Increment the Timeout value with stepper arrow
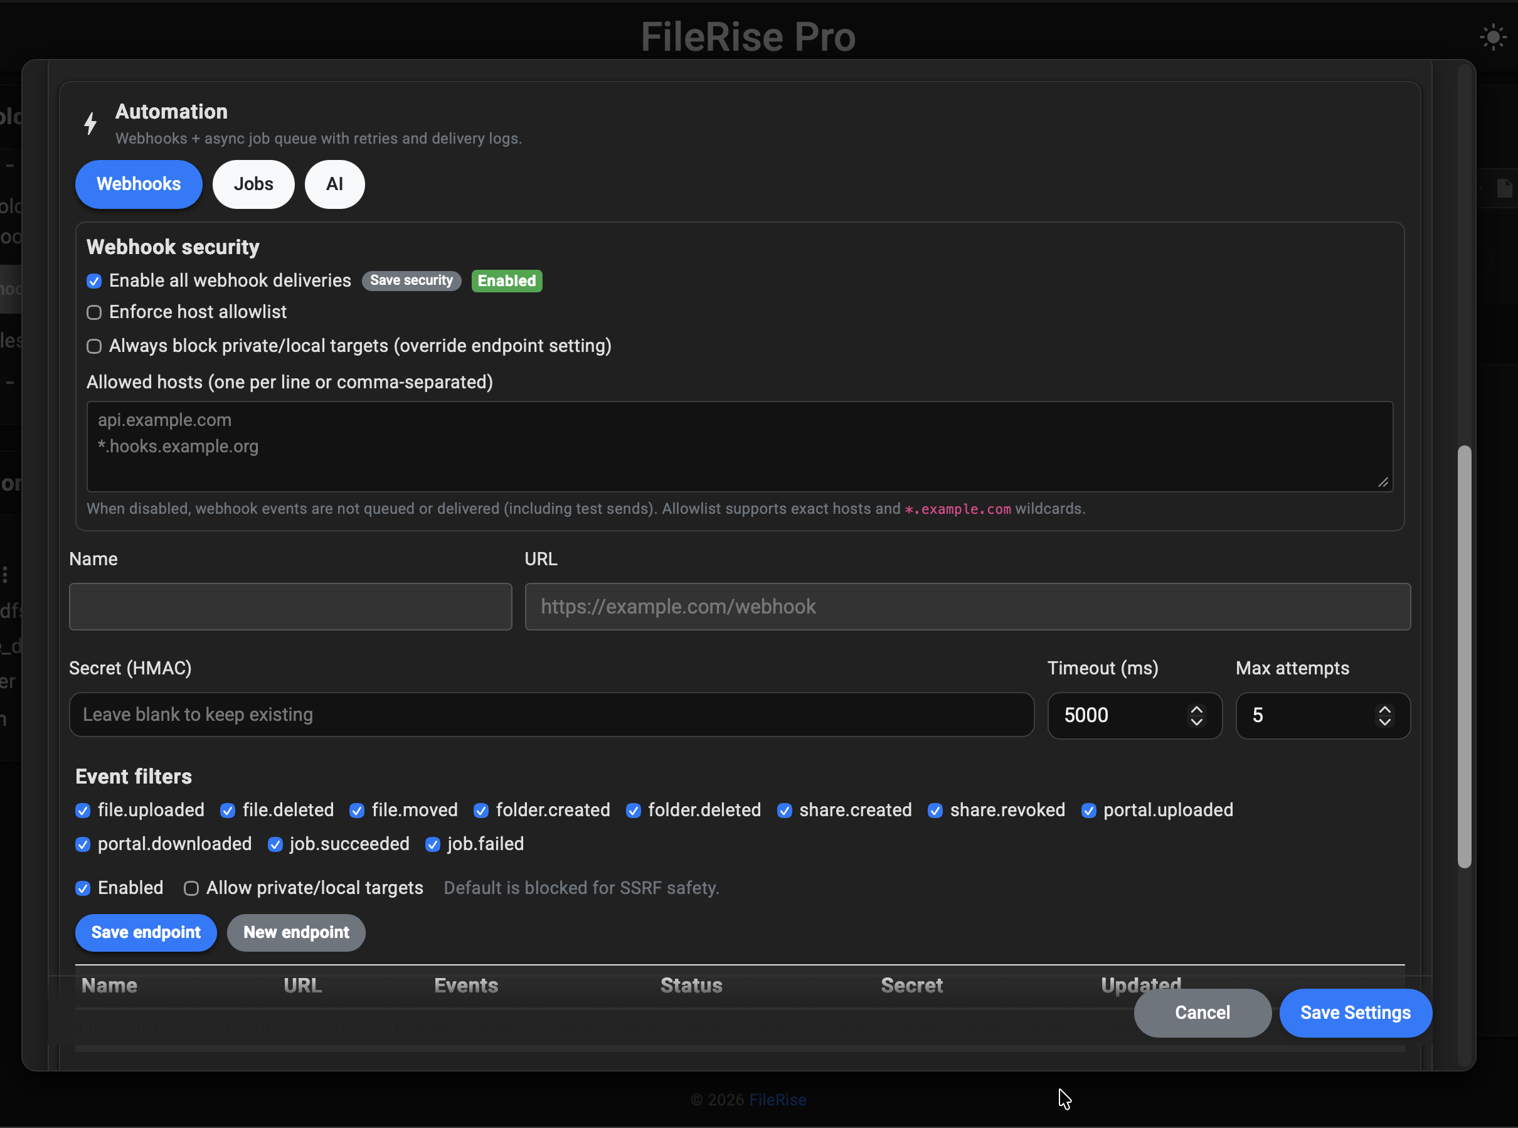This screenshot has width=1518, height=1128. 1196,709
